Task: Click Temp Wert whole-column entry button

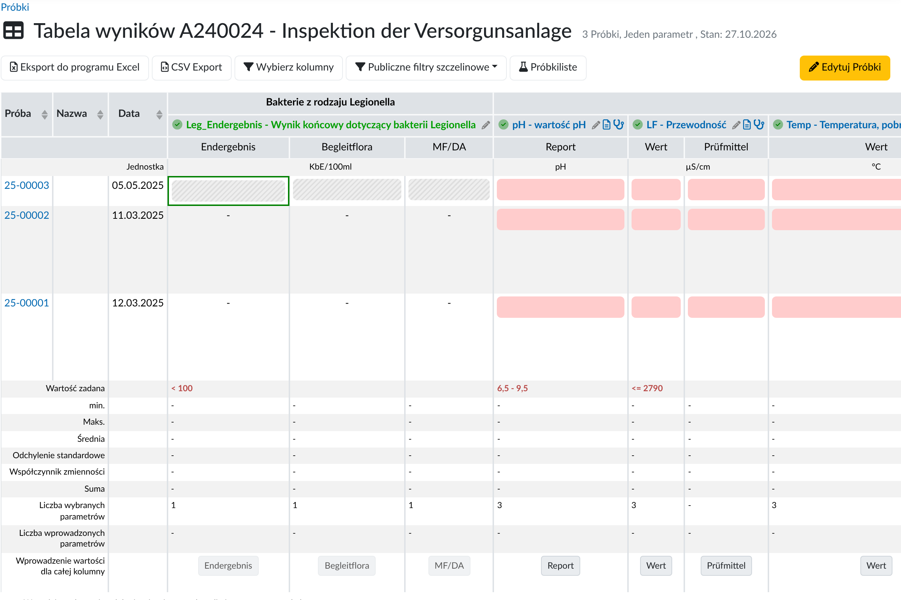Action: tap(876, 565)
